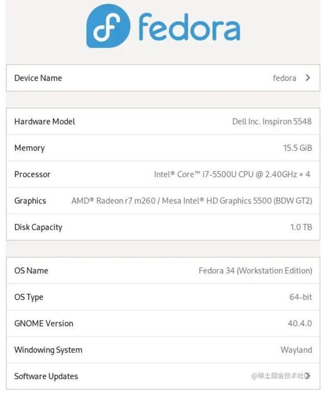This screenshot has height=394, width=324.
Task: Select the GNOME Version row
Action: pos(163,324)
